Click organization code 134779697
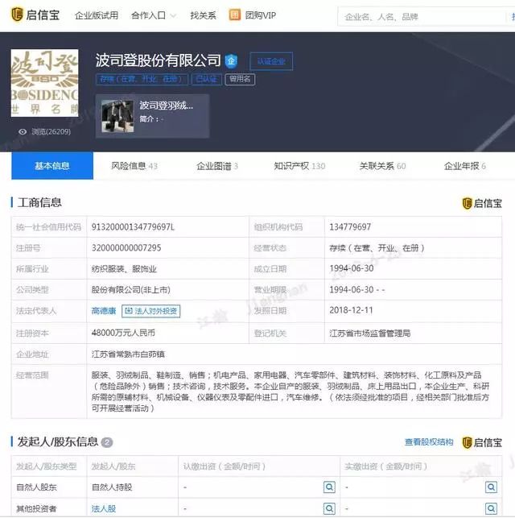Image resolution: width=515 pixels, height=518 pixels. pyautogui.click(x=350, y=227)
